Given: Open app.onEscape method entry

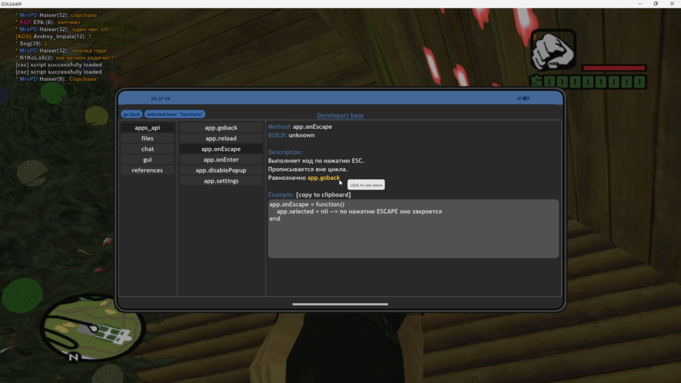Looking at the screenshot, I should (x=221, y=149).
